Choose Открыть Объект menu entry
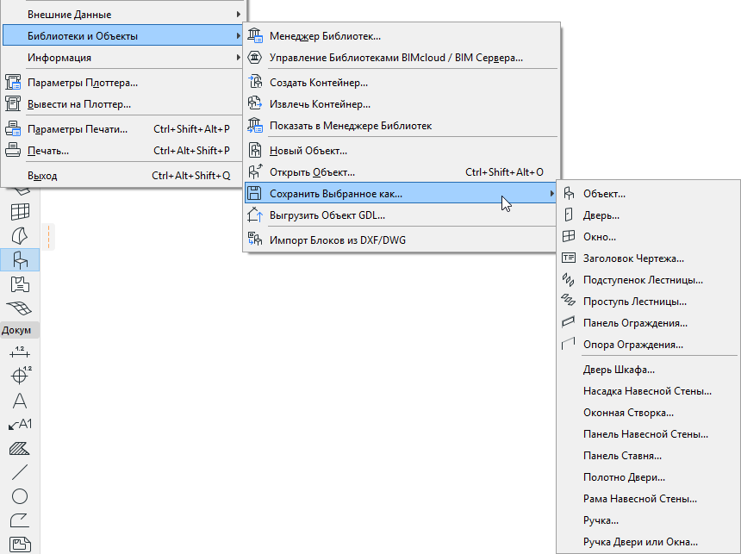 coord(402,172)
